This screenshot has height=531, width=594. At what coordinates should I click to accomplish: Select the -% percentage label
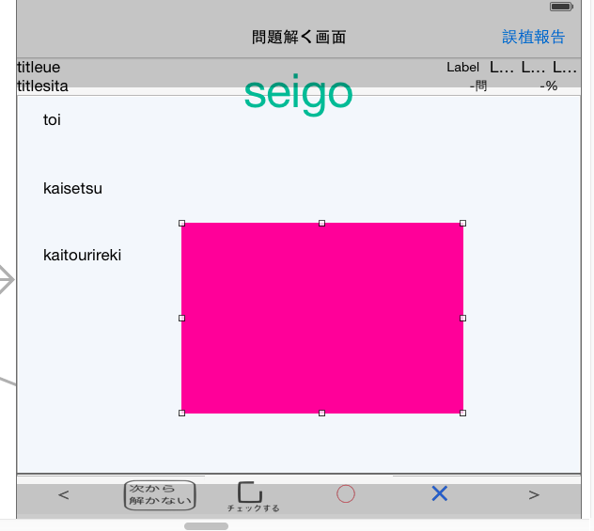549,86
